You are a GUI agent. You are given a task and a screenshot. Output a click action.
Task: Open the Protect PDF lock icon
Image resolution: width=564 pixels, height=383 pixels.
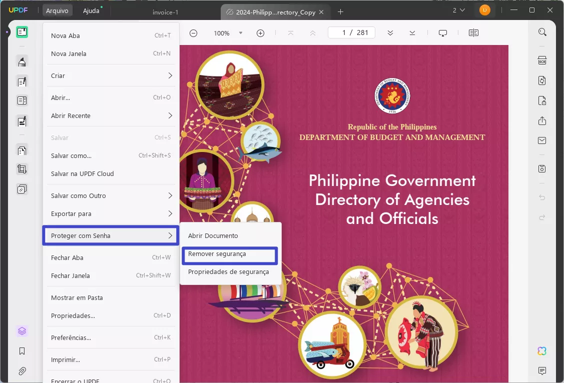tap(542, 100)
